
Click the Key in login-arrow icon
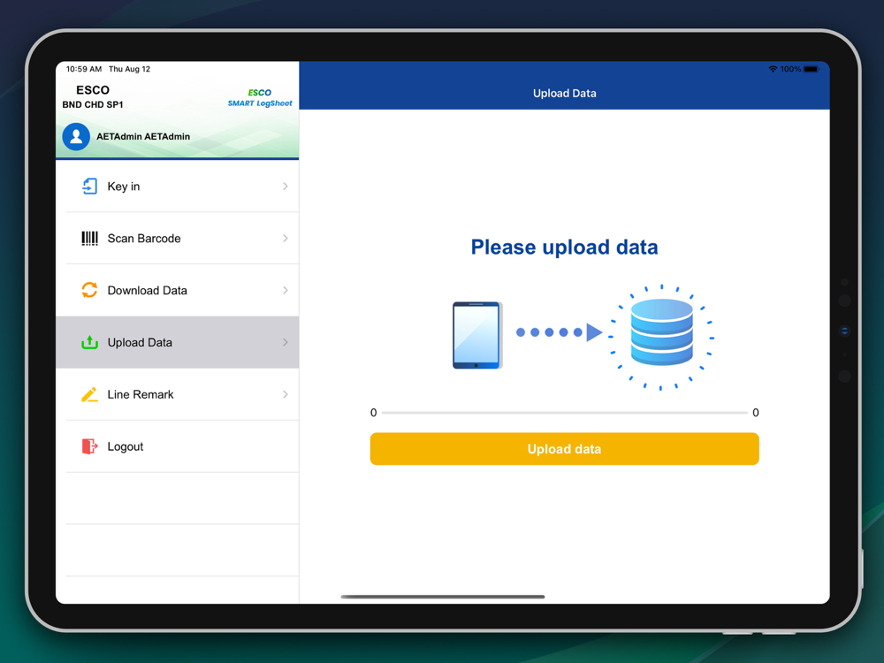click(x=89, y=186)
